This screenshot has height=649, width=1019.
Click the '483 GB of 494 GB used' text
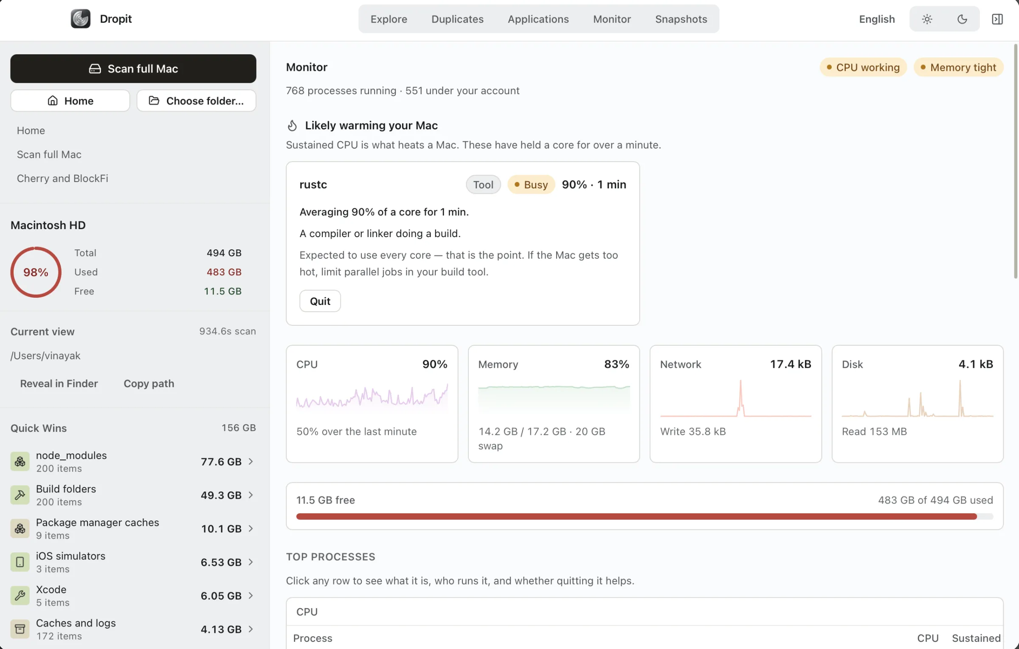(935, 500)
